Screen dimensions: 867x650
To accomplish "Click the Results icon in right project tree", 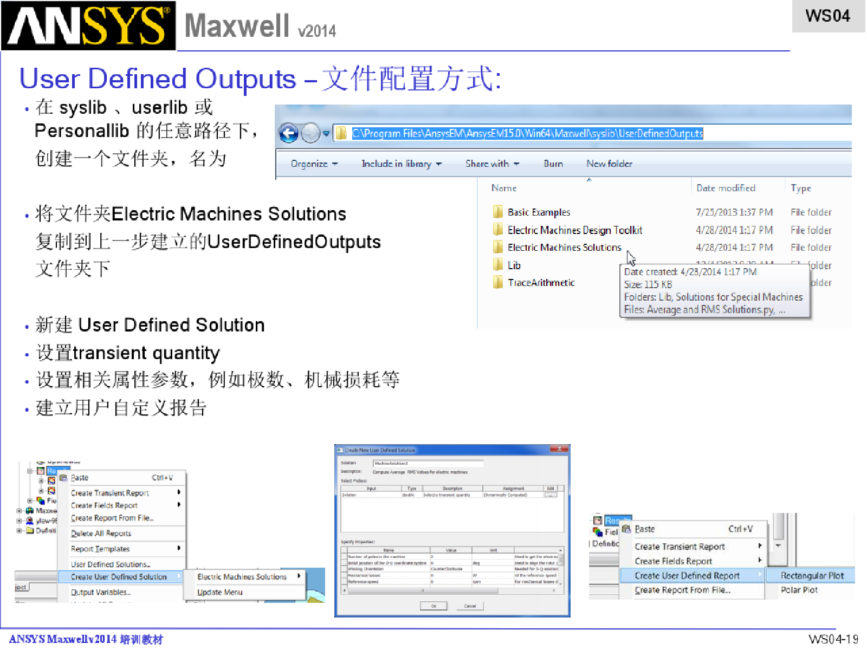I will click(598, 521).
